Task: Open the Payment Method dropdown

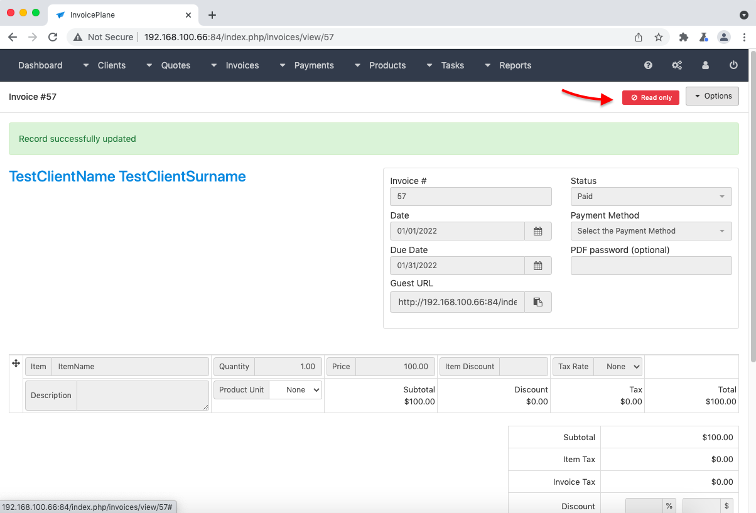Action: (651, 231)
